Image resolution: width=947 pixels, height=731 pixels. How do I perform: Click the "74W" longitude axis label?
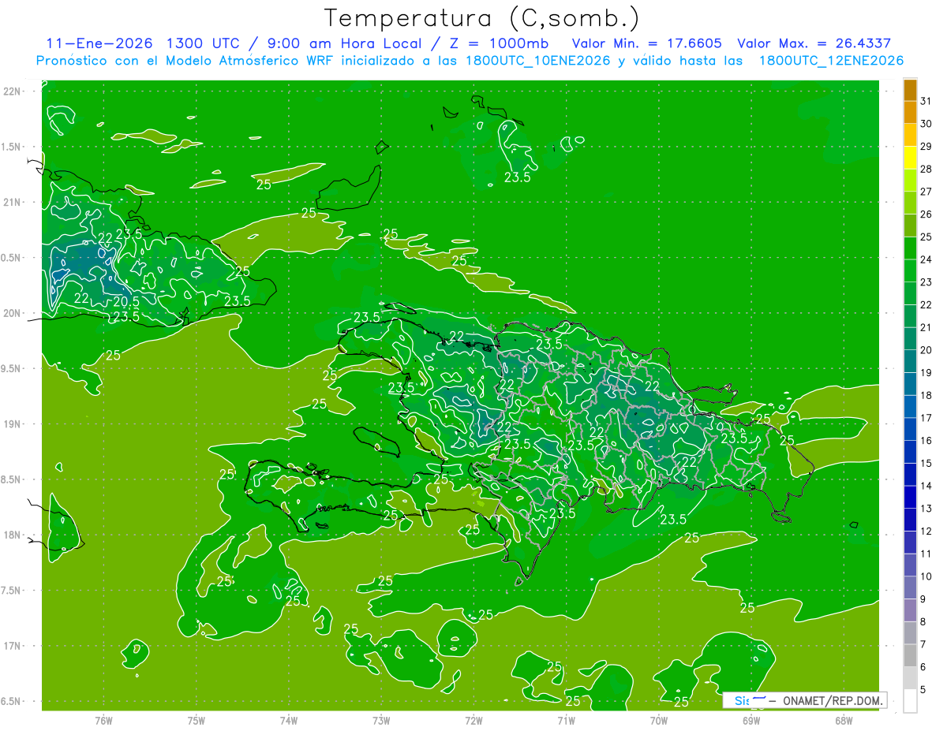coord(289,721)
